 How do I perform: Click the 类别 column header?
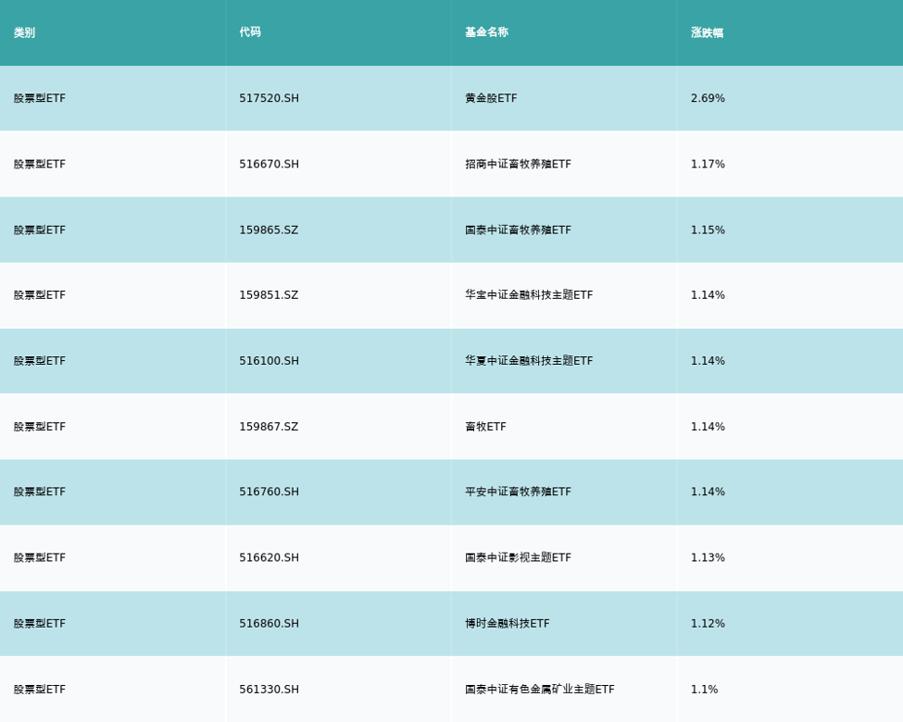[x=24, y=32]
